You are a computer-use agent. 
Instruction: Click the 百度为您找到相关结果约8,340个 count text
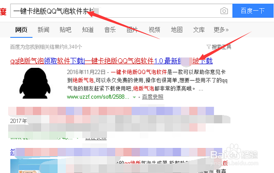(x=46, y=47)
